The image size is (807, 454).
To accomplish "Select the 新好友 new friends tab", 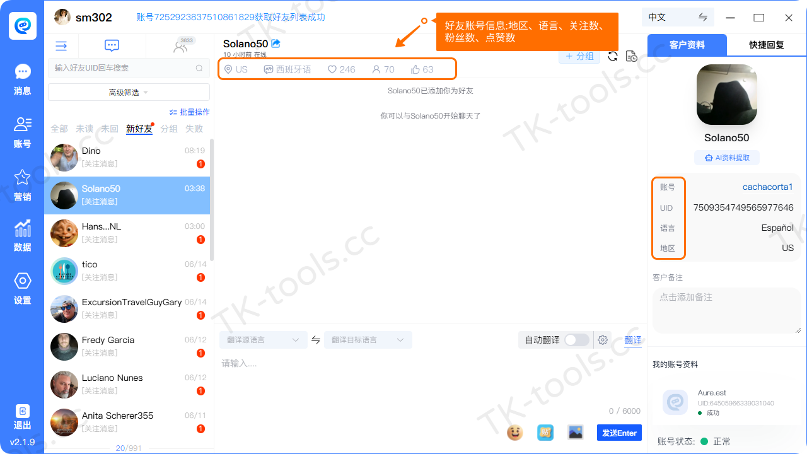I will (139, 129).
